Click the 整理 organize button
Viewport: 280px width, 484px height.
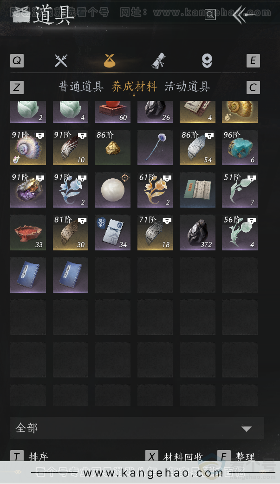tap(245, 457)
